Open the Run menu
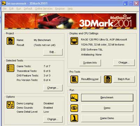Screen dimensions: 140x126 click(x=19, y=9)
